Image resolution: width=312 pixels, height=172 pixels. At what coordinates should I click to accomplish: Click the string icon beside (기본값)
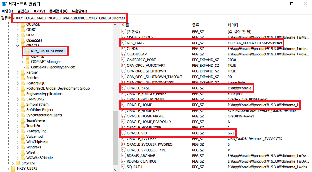124,31
